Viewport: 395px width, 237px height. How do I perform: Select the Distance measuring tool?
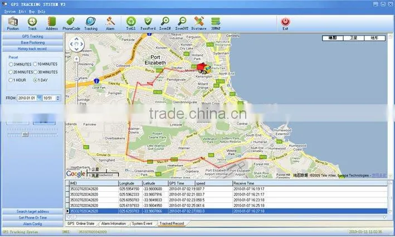pos(199,23)
